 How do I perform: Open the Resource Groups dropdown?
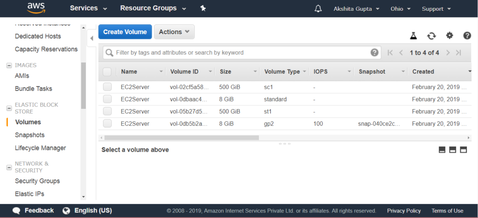coord(153,8)
